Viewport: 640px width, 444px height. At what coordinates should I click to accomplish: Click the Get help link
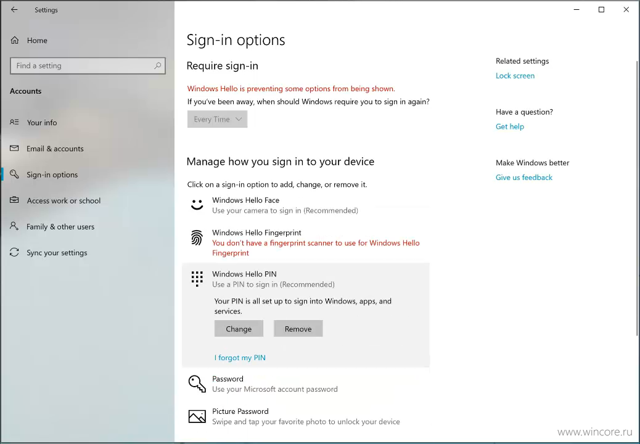[x=510, y=126]
